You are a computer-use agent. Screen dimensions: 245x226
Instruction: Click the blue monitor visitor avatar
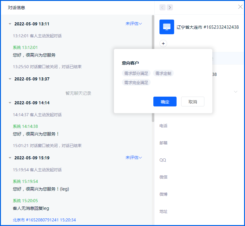pyautogui.click(x=167, y=27)
